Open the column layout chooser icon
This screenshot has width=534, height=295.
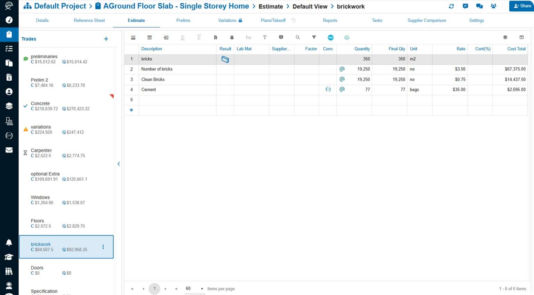[x=521, y=38]
